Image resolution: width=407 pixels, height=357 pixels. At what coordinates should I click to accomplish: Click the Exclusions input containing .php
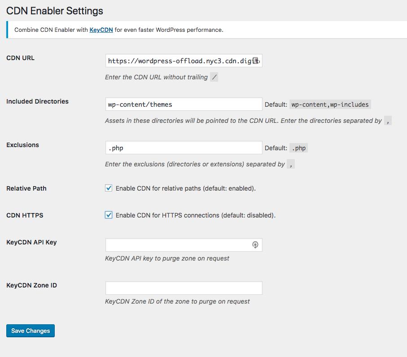coord(179,147)
